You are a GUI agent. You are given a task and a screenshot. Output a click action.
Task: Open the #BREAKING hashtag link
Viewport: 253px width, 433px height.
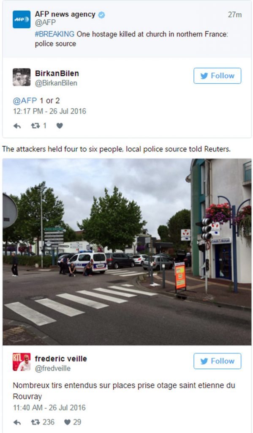[54, 34]
